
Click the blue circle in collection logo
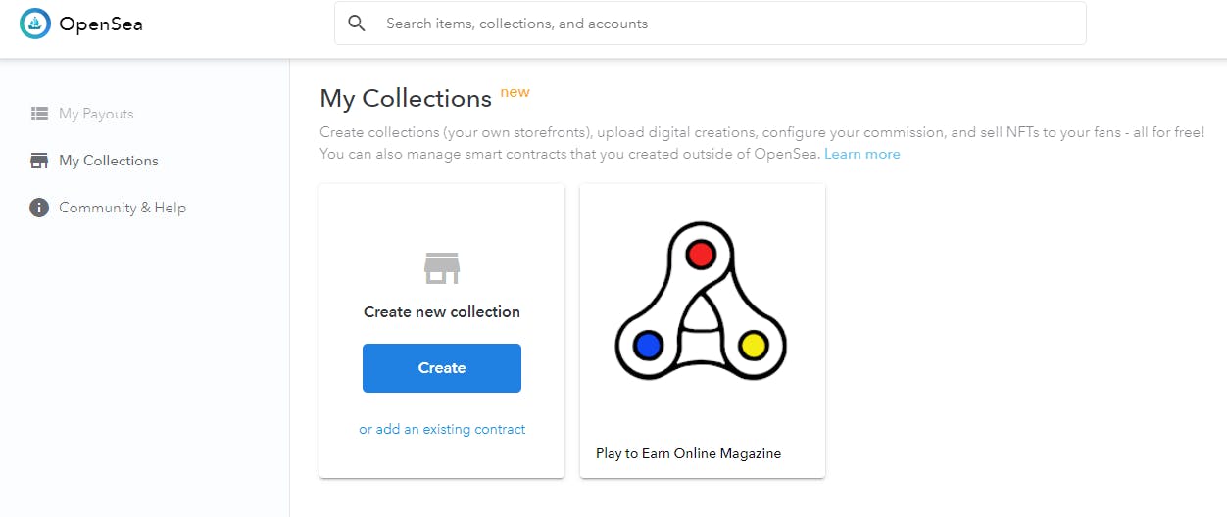649,345
